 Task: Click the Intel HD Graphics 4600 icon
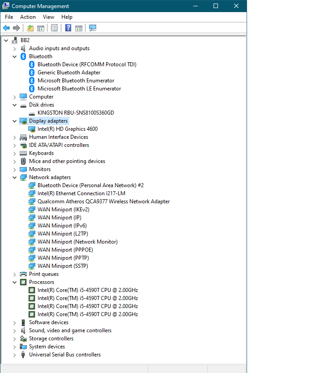click(32, 129)
